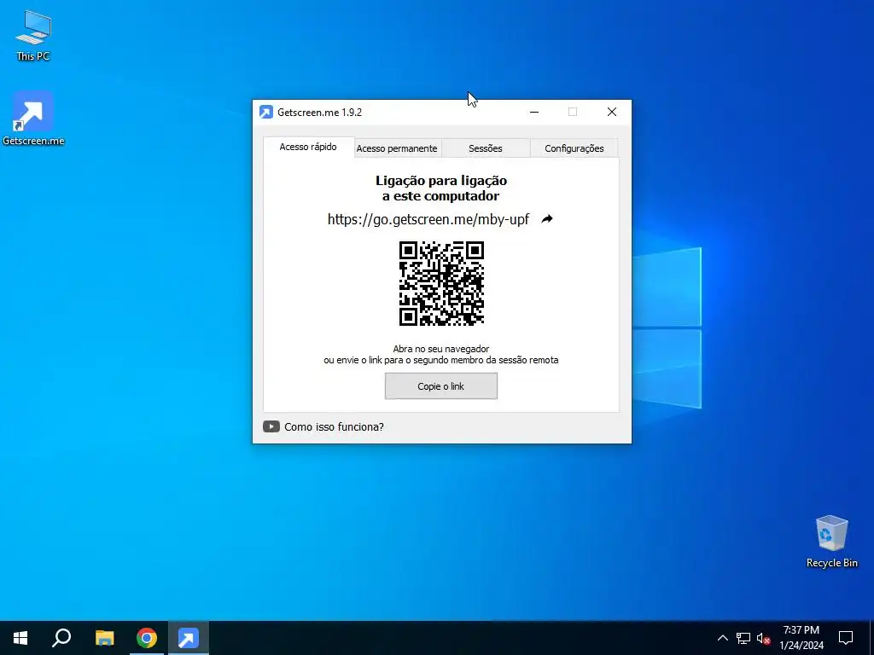The width and height of the screenshot is (874, 655).
Task: Open the This PC desktop icon
Action: pyautogui.click(x=33, y=36)
